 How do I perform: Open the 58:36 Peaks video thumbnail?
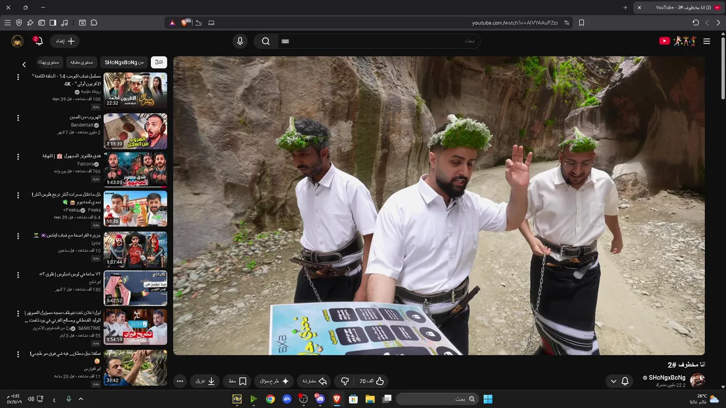tap(136, 209)
